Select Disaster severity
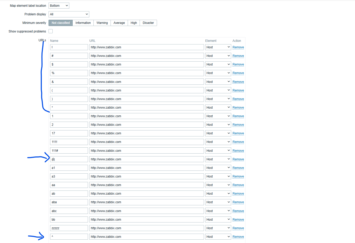This screenshot has width=355, height=243. (x=148, y=23)
